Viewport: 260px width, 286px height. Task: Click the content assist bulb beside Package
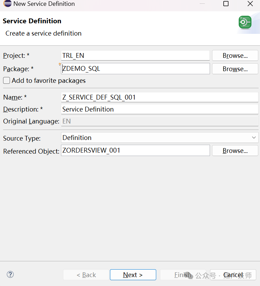[60, 64]
